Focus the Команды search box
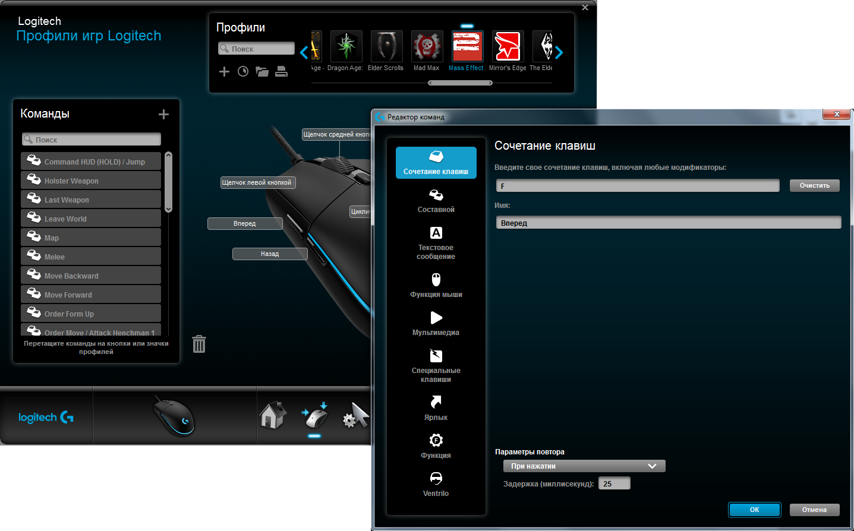854x531 pixels. 92,140
